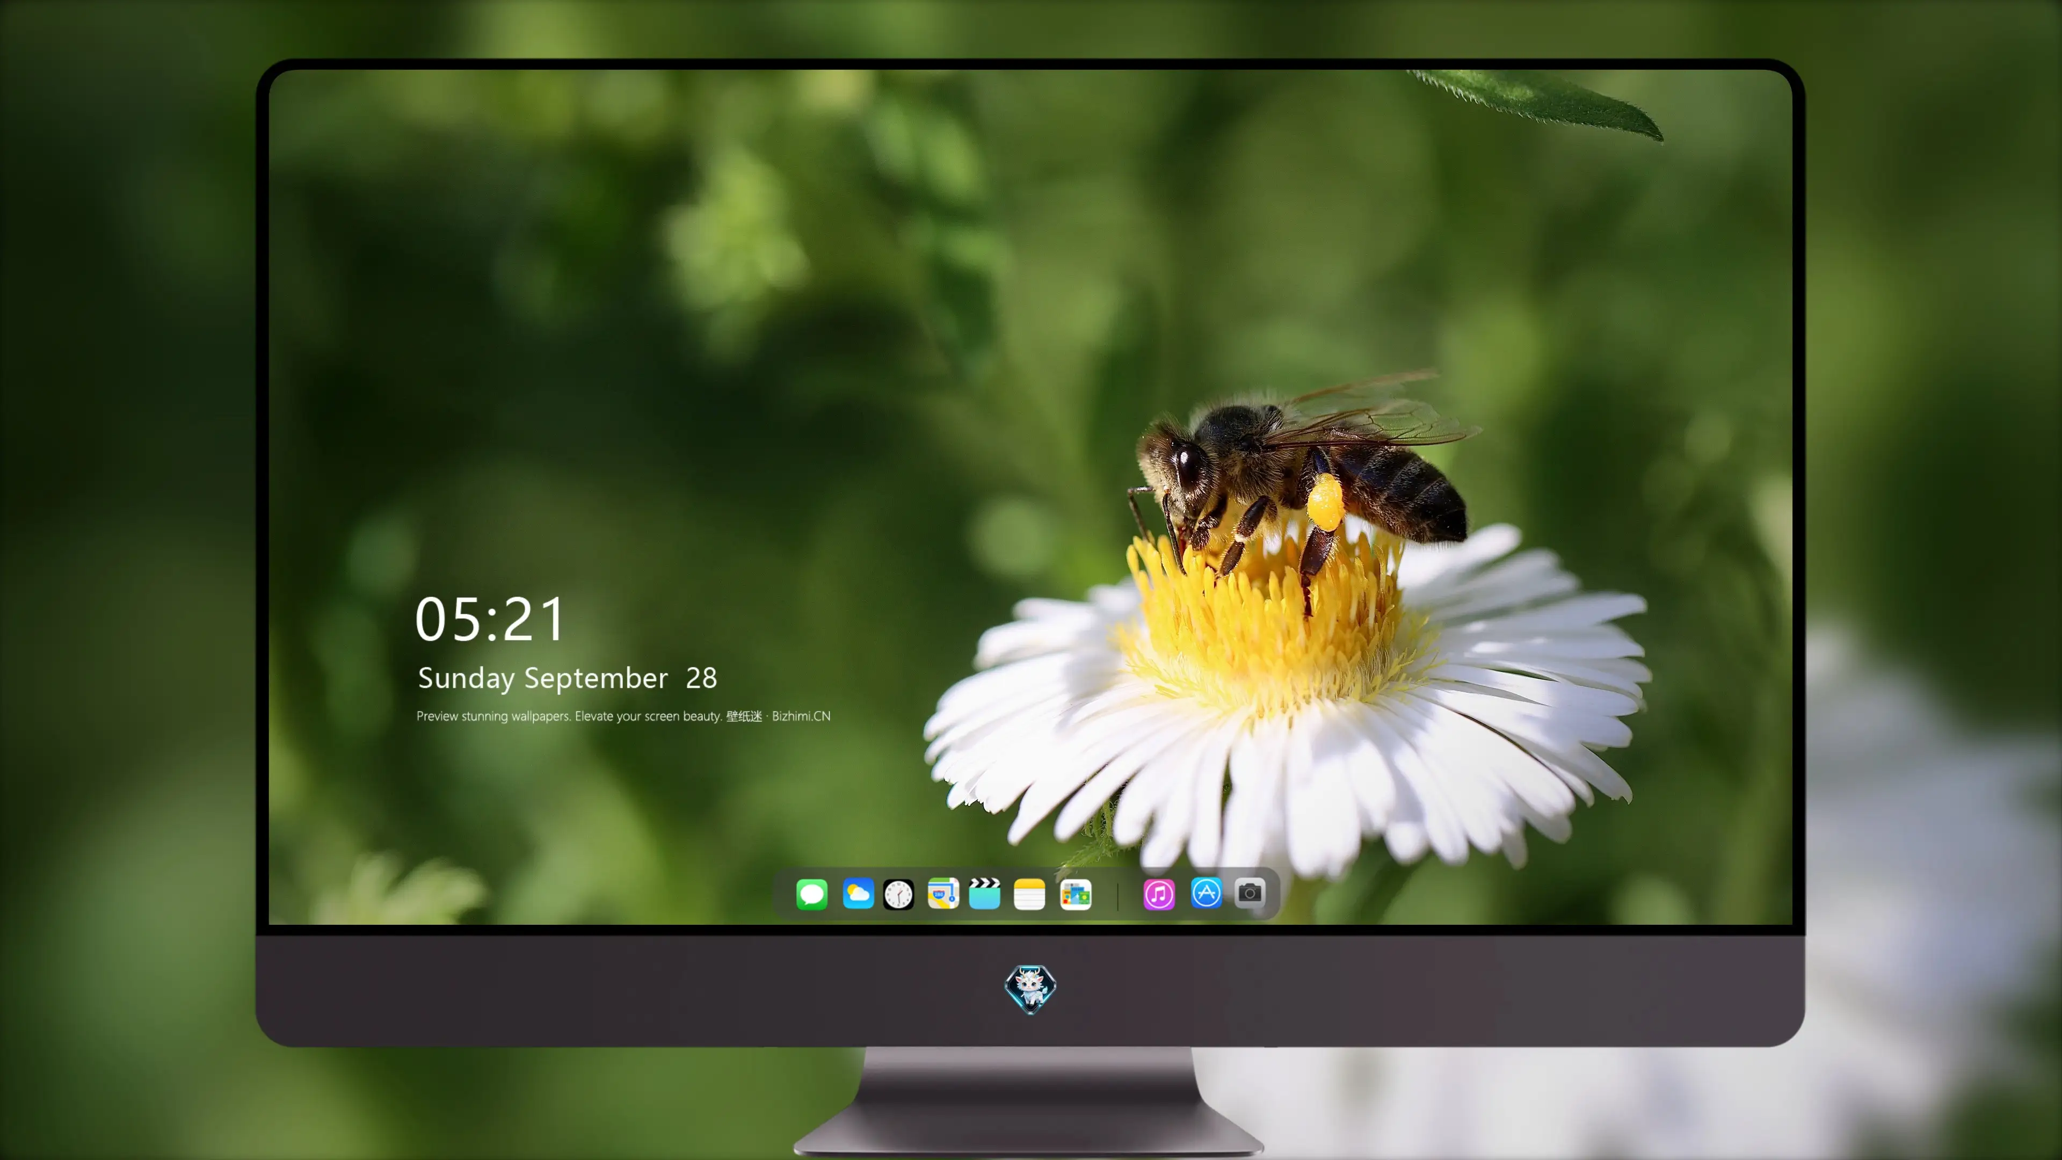This screenshot has width=2062, height=1160.
Task: Open the Weather app in the dock
Action: pyautogui.click(x=858, y=894)
